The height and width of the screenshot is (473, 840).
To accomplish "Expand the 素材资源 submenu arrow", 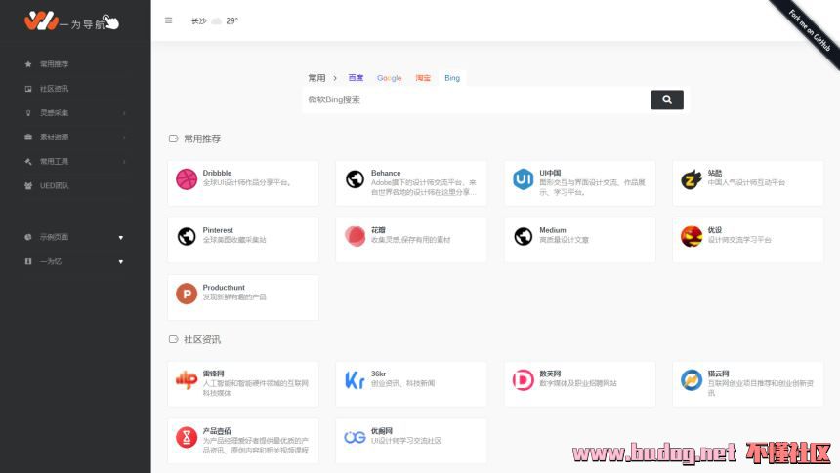I will tap(124, 137).
